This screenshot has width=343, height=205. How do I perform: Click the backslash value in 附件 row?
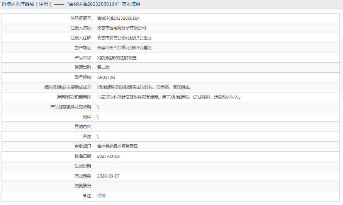[x=98, y=117]
